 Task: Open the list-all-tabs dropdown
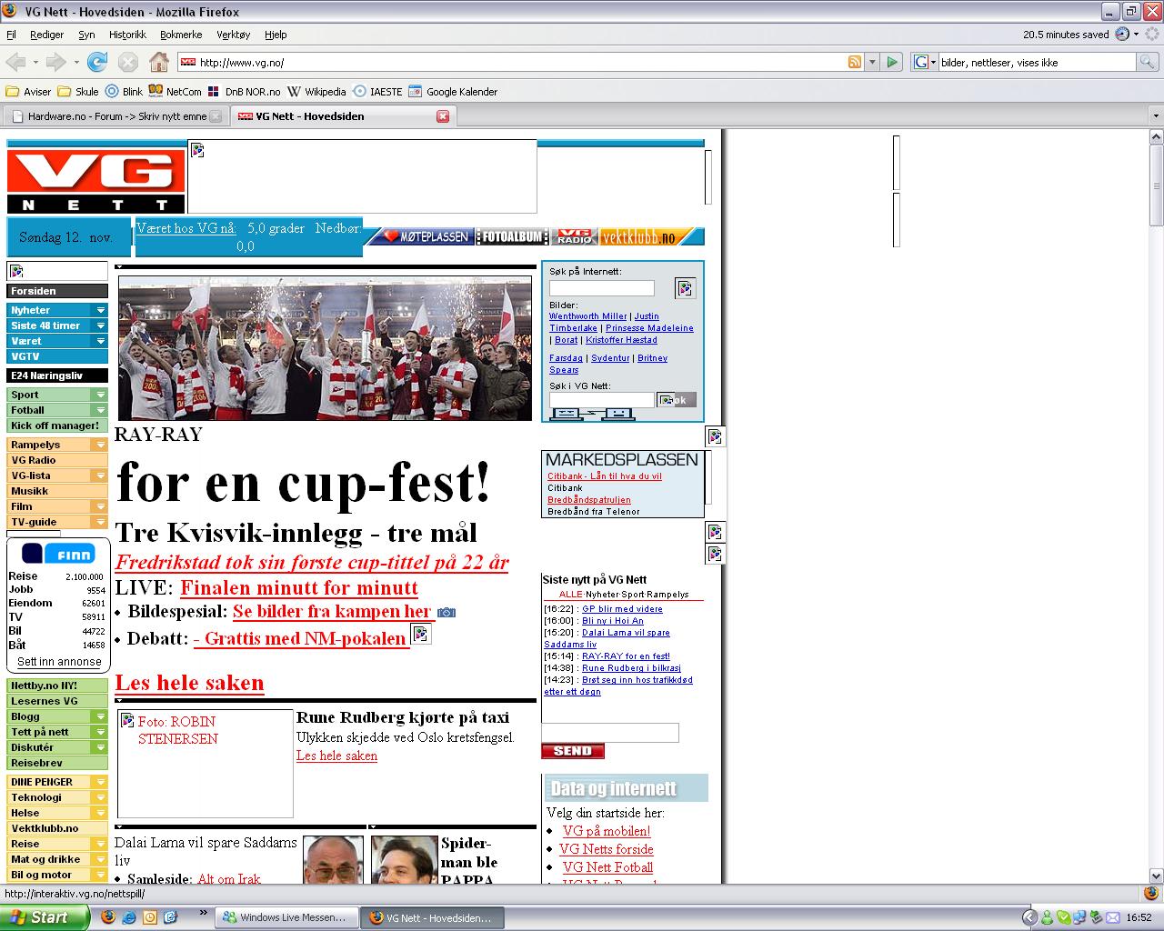(1156, 116)
